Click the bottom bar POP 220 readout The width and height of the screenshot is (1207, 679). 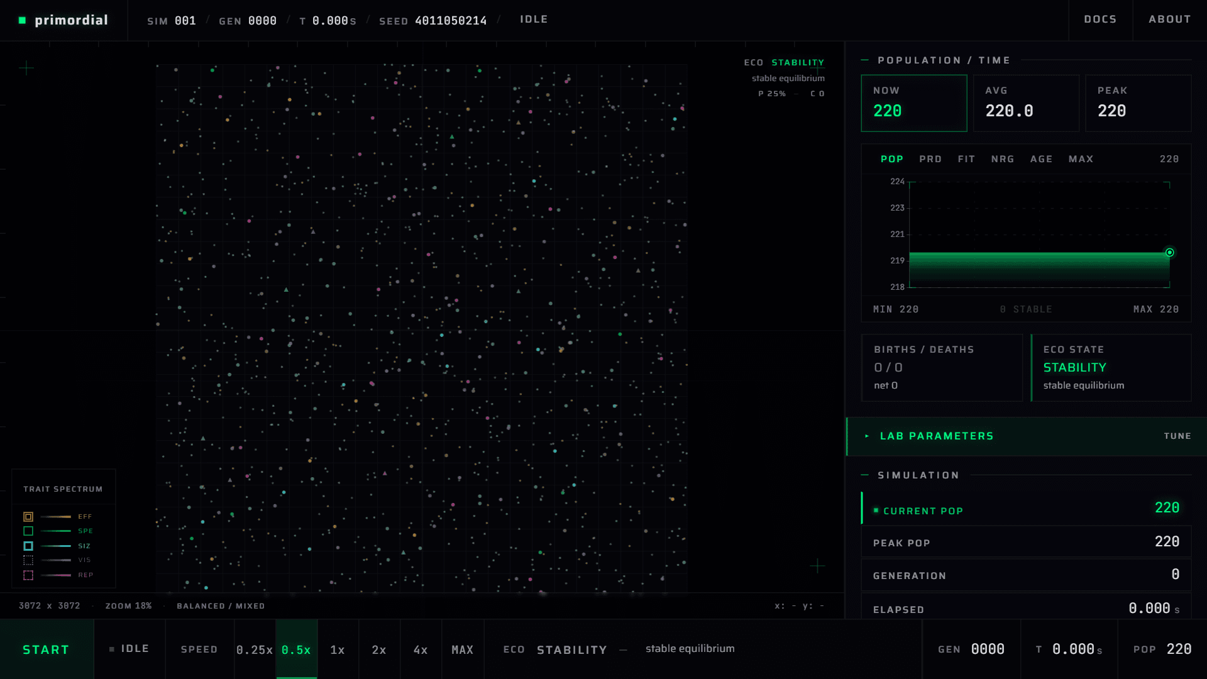click(1162, 649)
